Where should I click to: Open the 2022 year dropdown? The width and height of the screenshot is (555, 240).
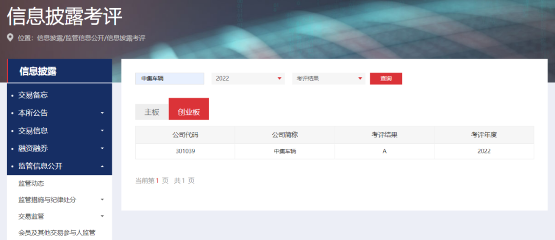click(248, 78)
